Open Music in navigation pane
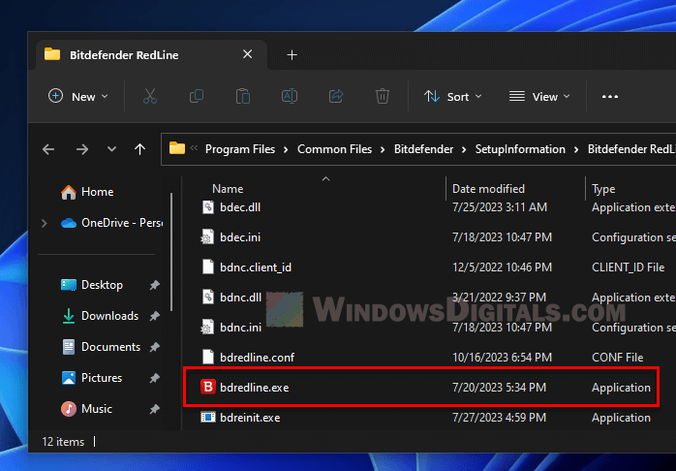Screen dimensions: 676x471 (86, 409)
